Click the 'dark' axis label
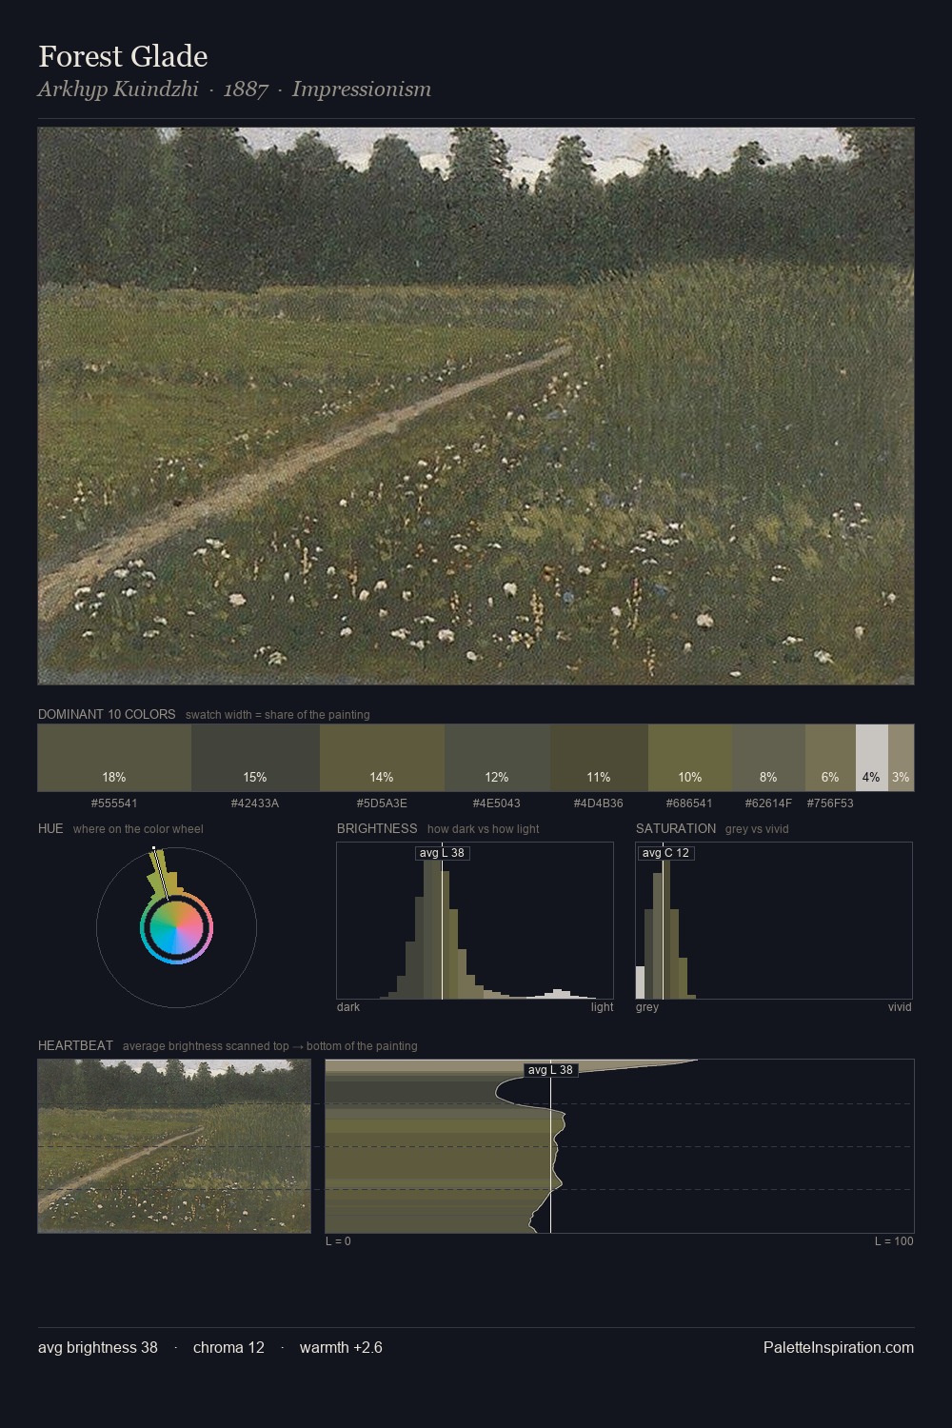The width and height of the screenshot is (952, 1428). click(x=348, y=1007)
